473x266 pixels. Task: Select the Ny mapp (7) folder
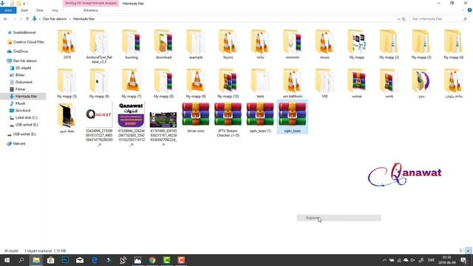(x=132, y=83)
